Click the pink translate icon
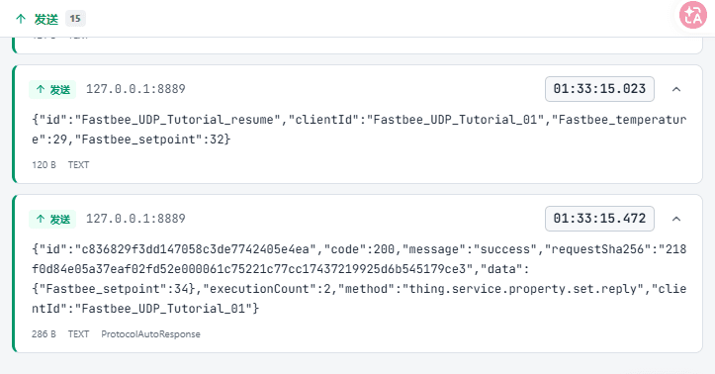The width and height of the screenshot is (715, 374). tap(693, 15)
